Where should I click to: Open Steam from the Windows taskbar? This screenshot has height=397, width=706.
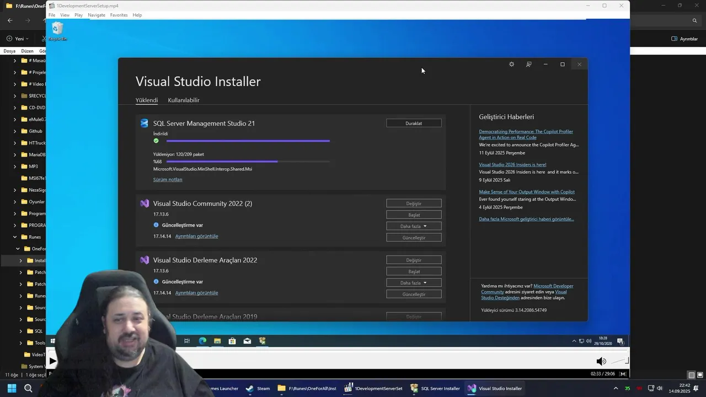(258, 388)
